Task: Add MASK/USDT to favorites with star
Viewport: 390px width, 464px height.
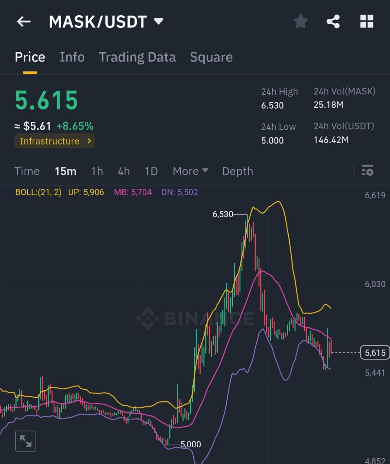Action: [300, 22]
